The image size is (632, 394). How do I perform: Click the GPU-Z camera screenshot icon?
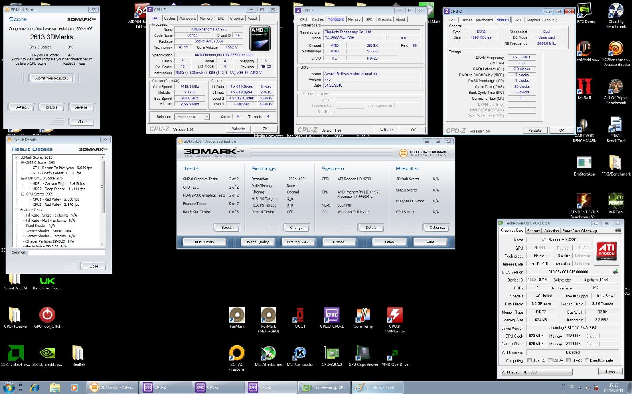[x=618, y=230]
